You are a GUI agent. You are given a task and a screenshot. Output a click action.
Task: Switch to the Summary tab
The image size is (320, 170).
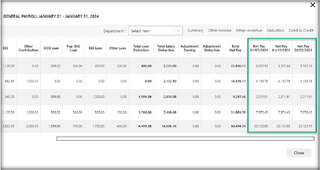point(195,31)
